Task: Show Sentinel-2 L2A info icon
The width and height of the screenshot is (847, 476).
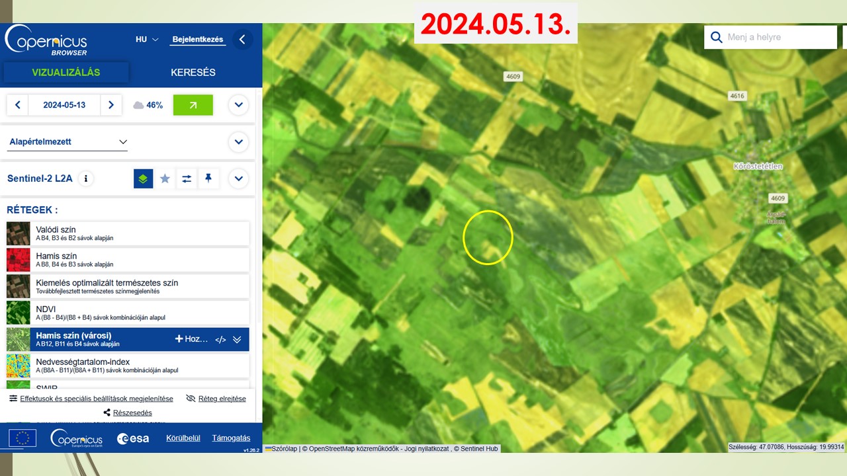Action: tap(85, 178)
